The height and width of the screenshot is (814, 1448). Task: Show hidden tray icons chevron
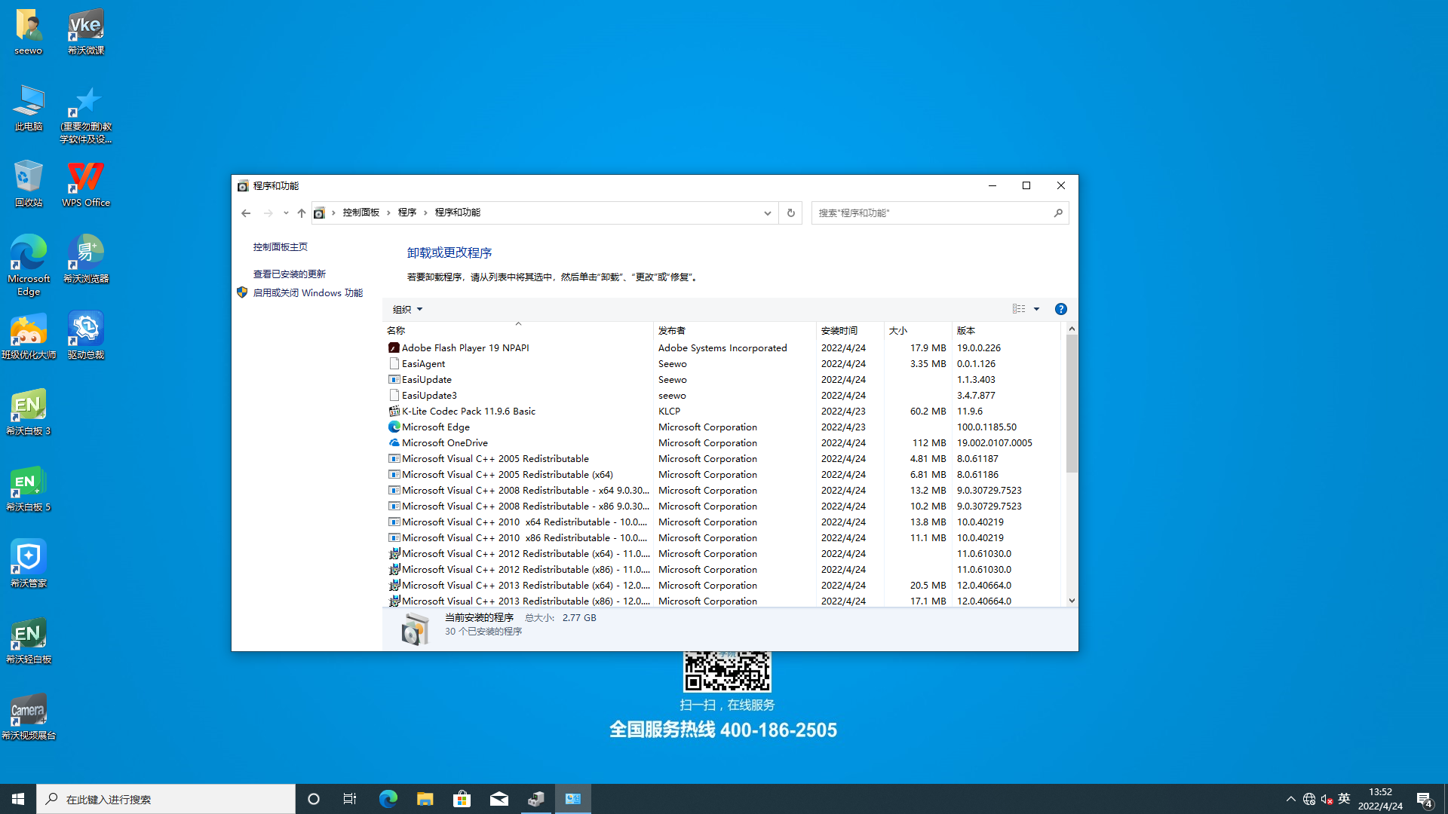(x=1290, y=799)
